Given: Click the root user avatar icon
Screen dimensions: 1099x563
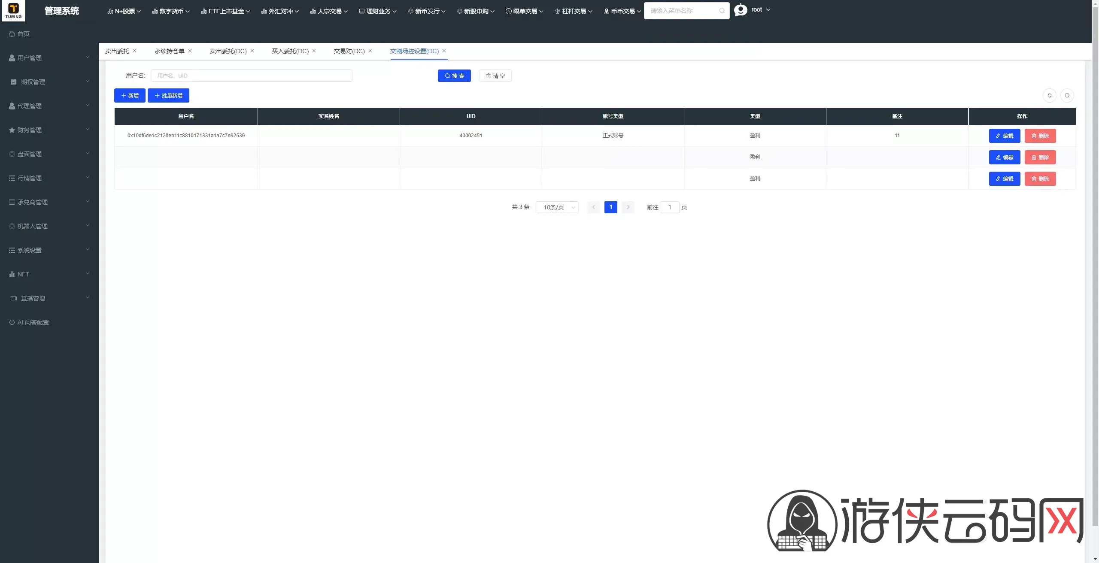Looking at the screenshot, I should (741, 9).
